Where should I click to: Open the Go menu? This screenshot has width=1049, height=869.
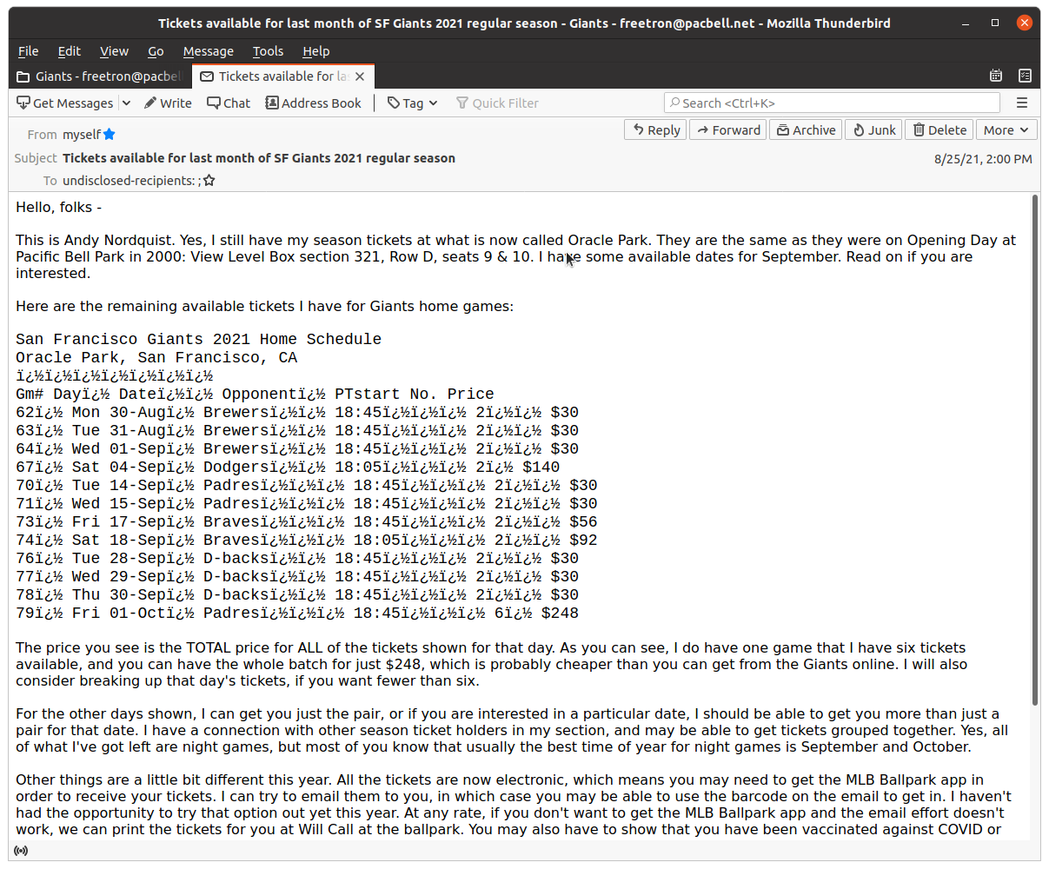click(156, 51)
